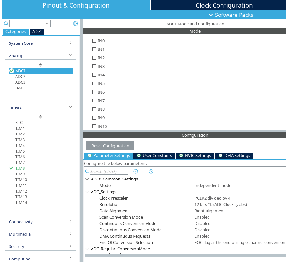Collapse the ADC_Settings parameter group
This screenshot has width=286, height=262.
[x=87, y=192]
